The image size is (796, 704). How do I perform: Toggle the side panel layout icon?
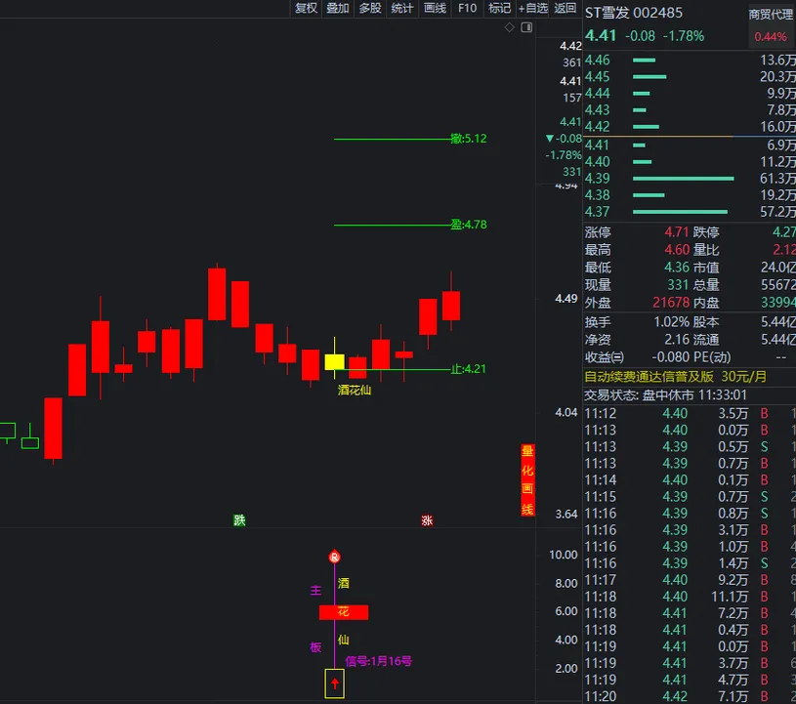(526, 28)
